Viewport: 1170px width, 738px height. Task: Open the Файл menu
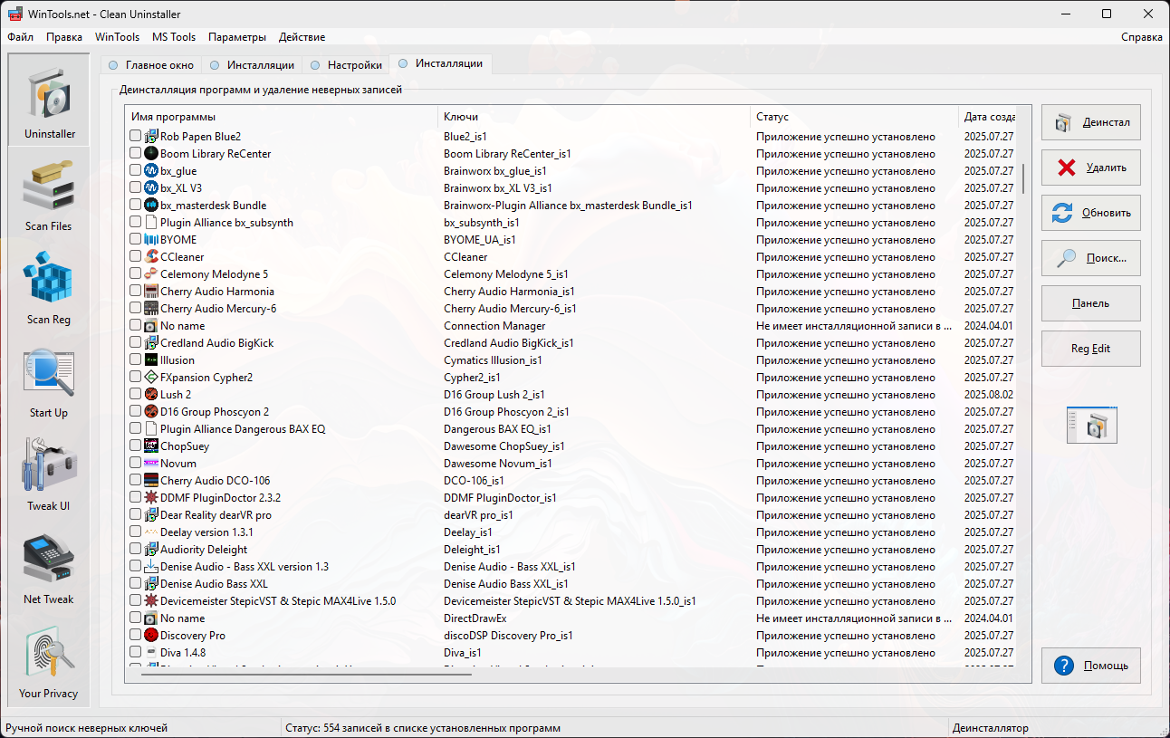coord(20,37)
